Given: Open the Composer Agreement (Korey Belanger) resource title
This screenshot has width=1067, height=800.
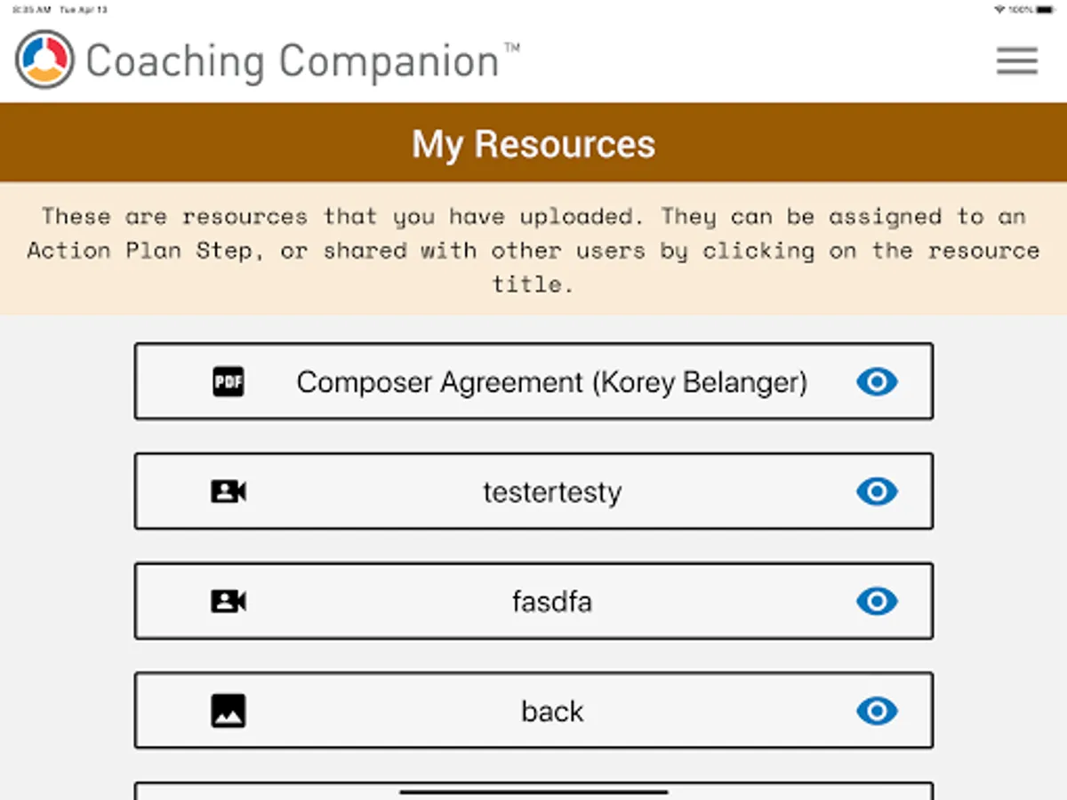Looking at the screenshot, I should (x=551, y=382).
